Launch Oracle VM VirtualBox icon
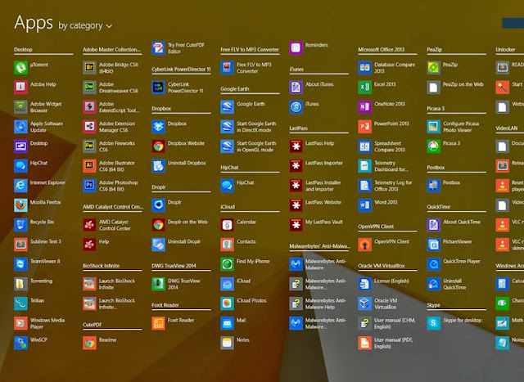Image resolution: width=524 pixels, height=382 pixels. click(x=365, y=303)
